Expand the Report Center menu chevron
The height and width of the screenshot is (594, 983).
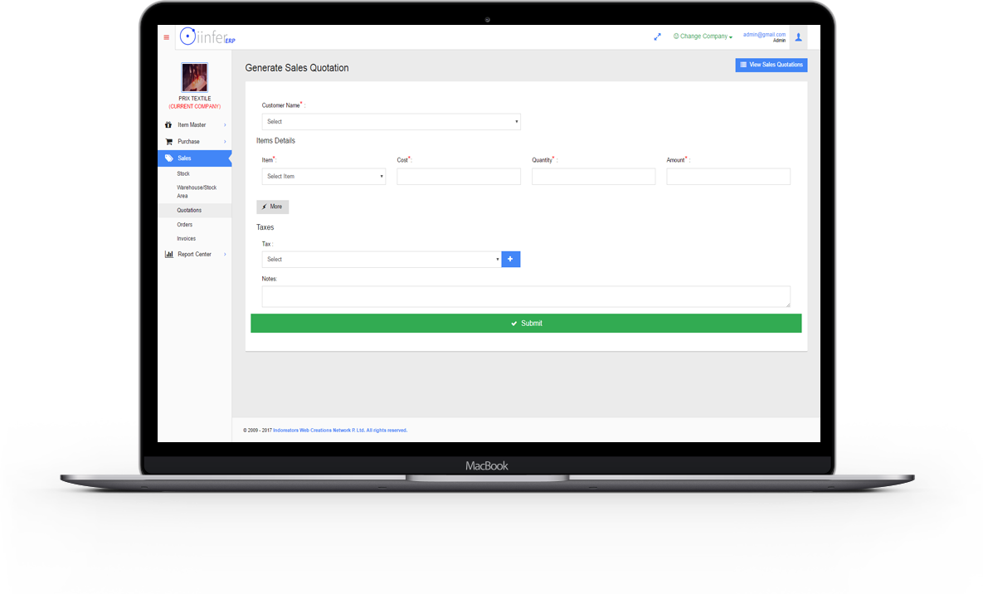pyautogui.click(x=225, y=254)
